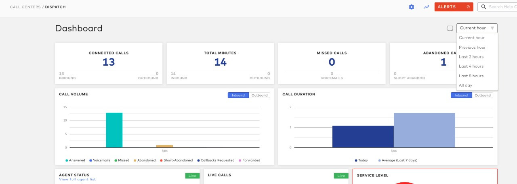The width and height of the screenshot is (517, 184).
Task: Open View full agent list link
Action: click(77, 180)
